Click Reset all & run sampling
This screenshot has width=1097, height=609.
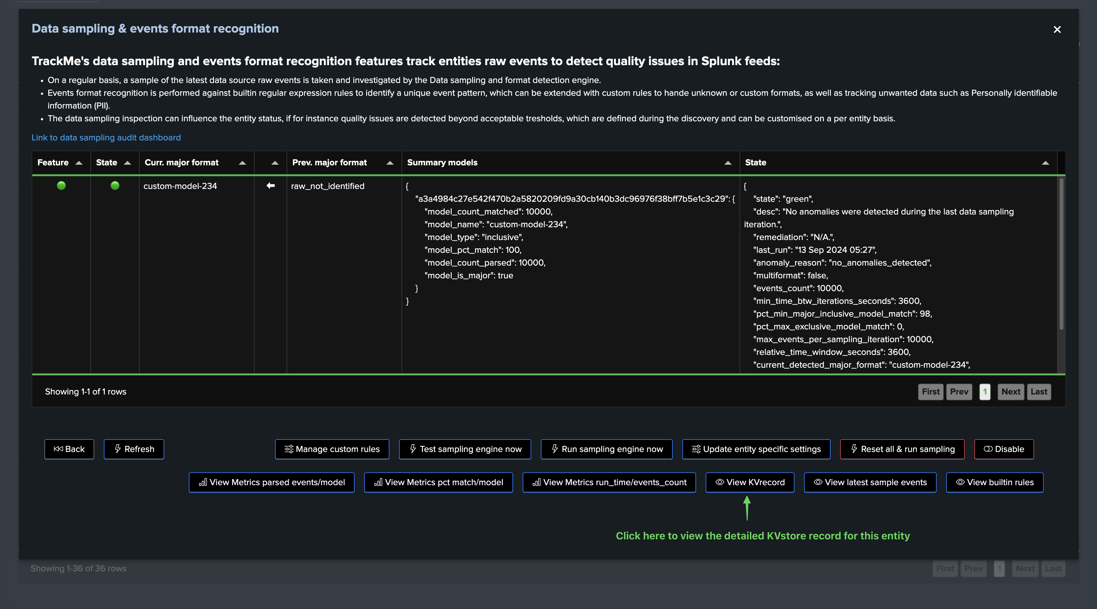(902, 449)
